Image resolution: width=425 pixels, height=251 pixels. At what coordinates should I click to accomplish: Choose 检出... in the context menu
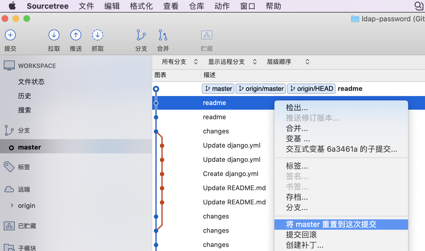point(341,108)
